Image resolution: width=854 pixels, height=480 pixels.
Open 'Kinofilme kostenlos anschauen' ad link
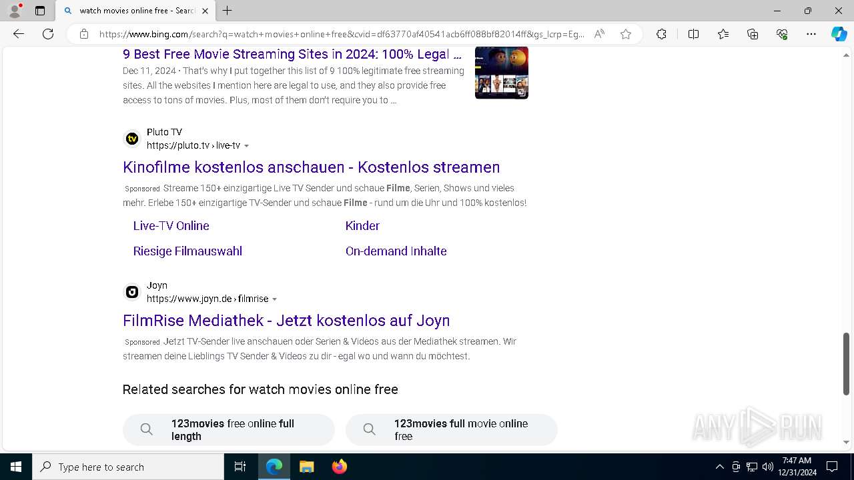(x=312, y=167)
